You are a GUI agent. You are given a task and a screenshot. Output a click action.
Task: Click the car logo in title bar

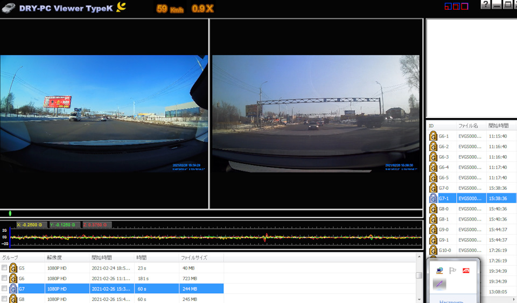point(9,8)
